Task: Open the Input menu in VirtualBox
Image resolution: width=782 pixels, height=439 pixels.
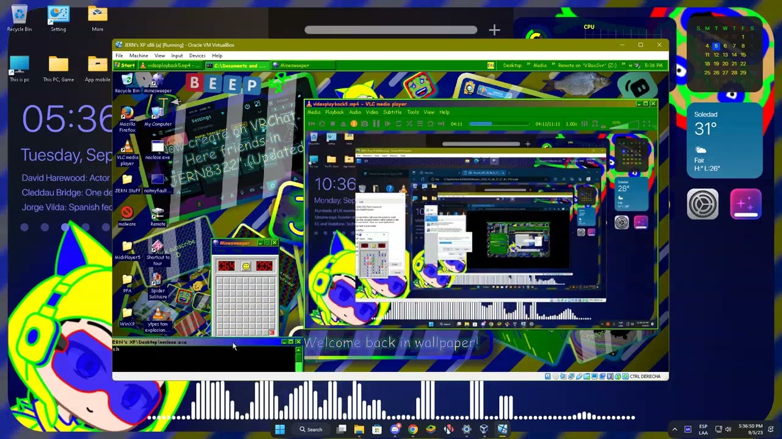Action: [177, 55]
